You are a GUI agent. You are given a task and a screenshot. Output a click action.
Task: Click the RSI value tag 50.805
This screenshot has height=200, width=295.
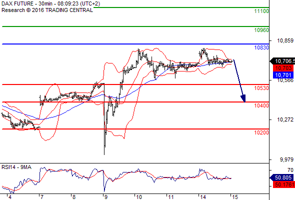click(x=281, y=177)
